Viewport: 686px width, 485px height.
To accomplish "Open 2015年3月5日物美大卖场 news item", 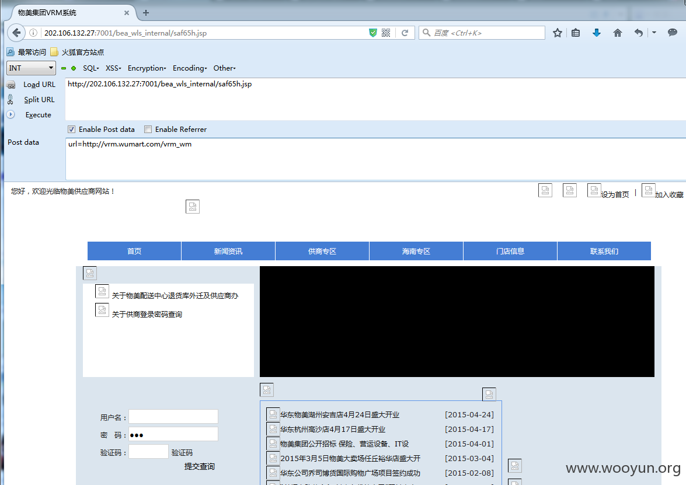I will coord(350,458).
